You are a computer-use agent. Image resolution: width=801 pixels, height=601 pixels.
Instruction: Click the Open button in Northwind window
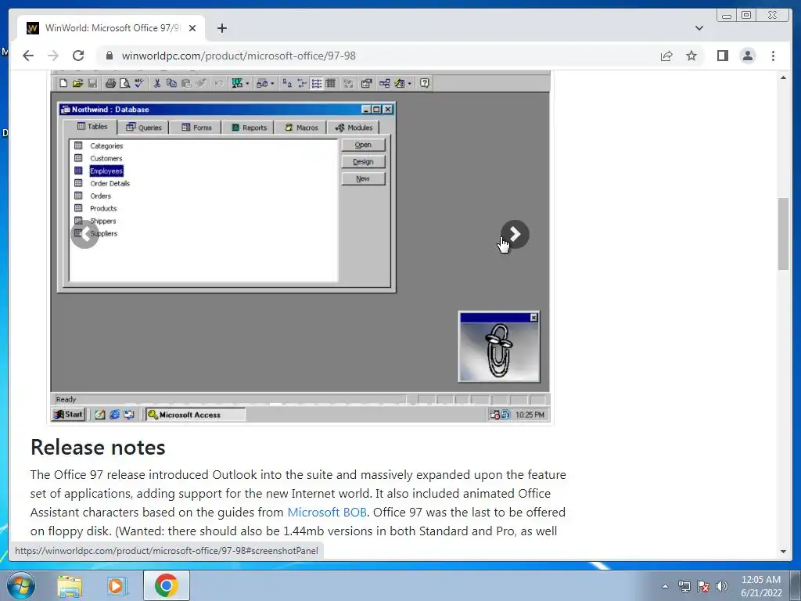[x=363, y=145]
